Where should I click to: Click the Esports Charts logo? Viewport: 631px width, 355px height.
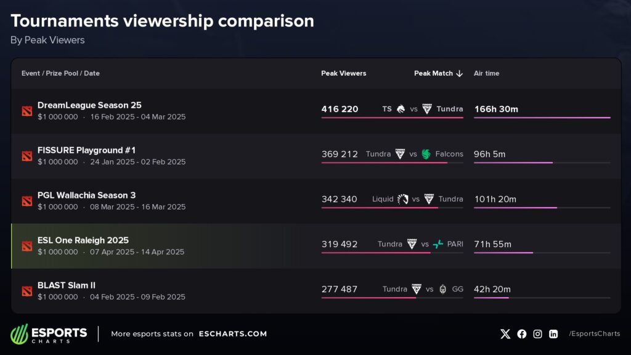49,334
